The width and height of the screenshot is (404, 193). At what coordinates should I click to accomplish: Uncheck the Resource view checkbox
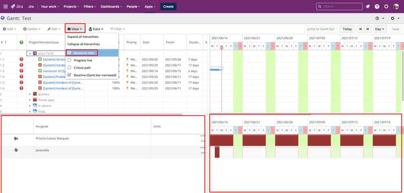click(69, 53)
